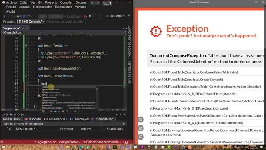Select TableCellDescriptor suggestion in IntelliSense
Image resolution: width=266 pixels, height=150 pixels.
52,90
